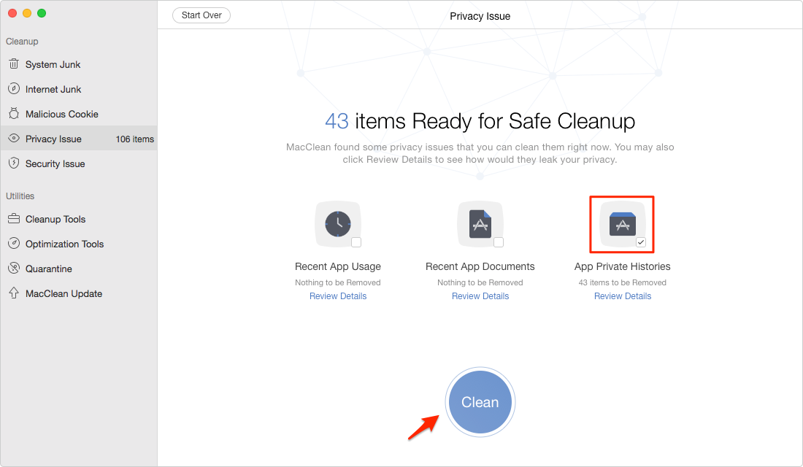
Task: Click the MacClean Update arrow icon
Action: coord(13,293)
